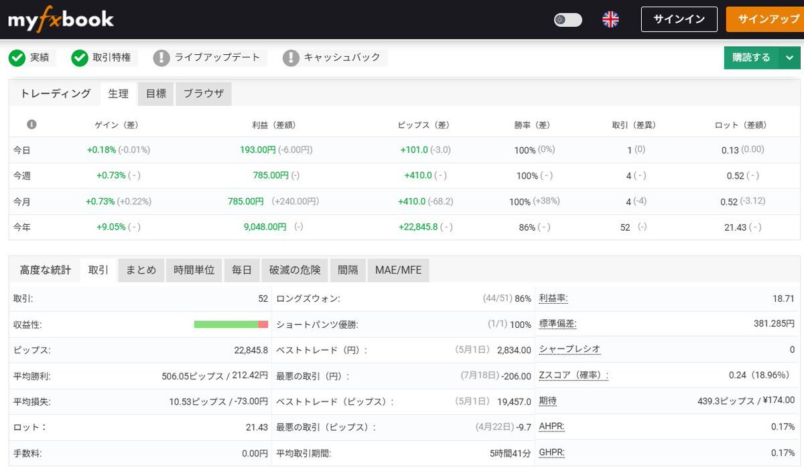The height and width of the screenshot is (469, 804).
Task: Click the AHPR label link
Action: coord(551,426)
